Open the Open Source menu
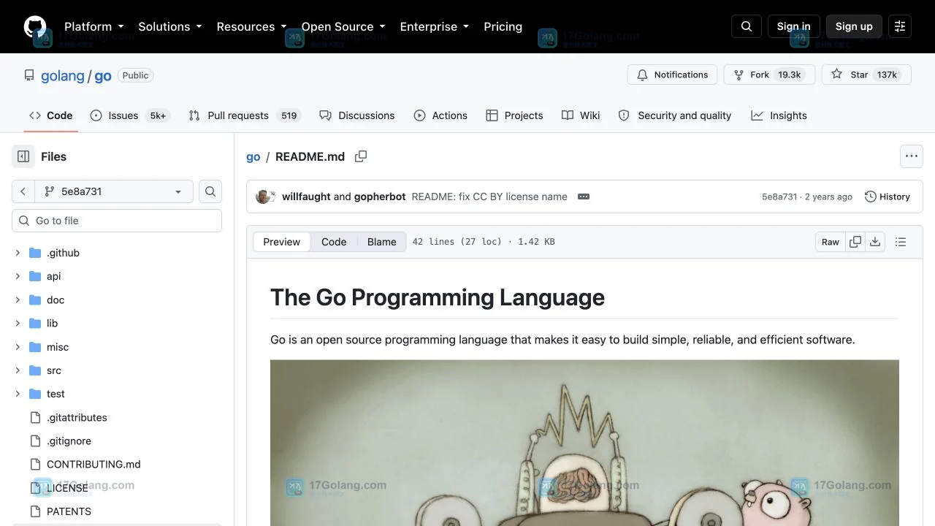Viewport: 935px width, 526px height. [x=343, y=26]
